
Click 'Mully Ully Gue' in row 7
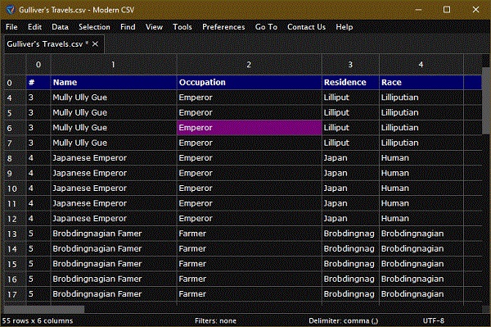(x=114, y=143)
